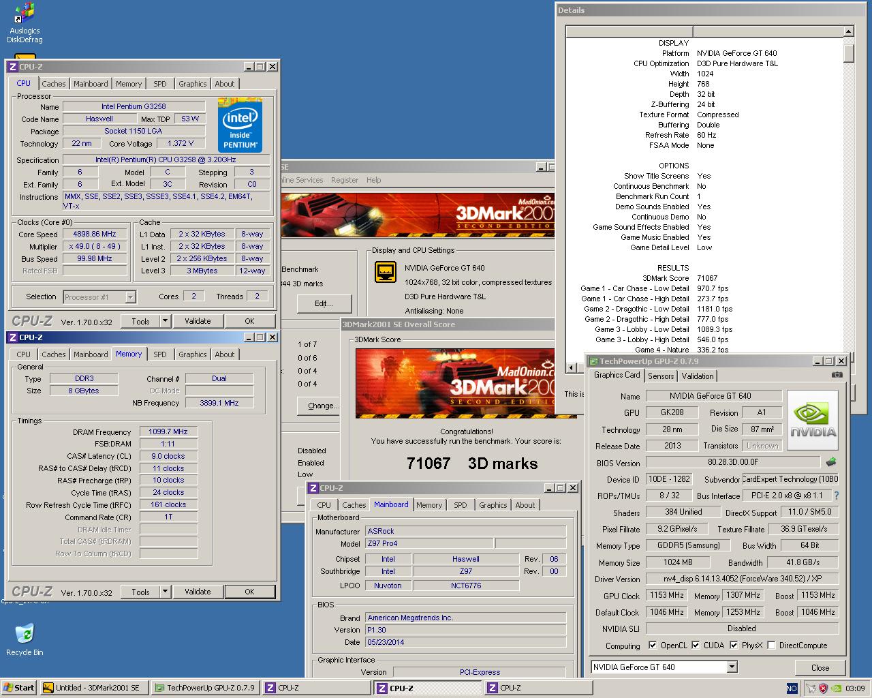Click the Bus Interface question mark icon

837,496
